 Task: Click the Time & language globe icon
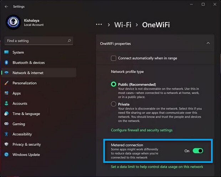[x=6, y=114]
